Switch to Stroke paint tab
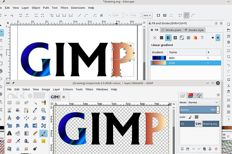This screenshot has height=154, width=232. coord(171,30)
